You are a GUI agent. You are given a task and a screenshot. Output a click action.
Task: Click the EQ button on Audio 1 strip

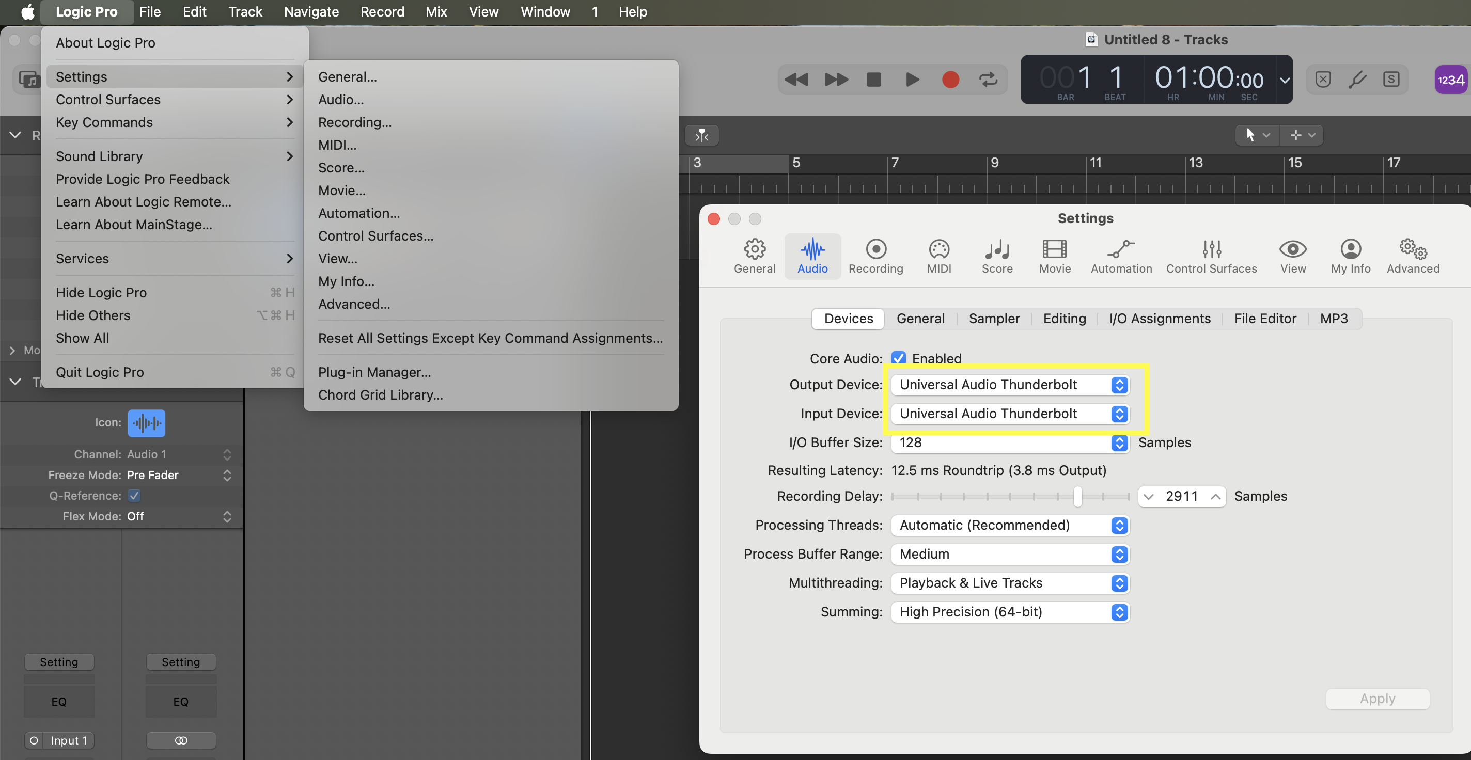tap(59, 701)
